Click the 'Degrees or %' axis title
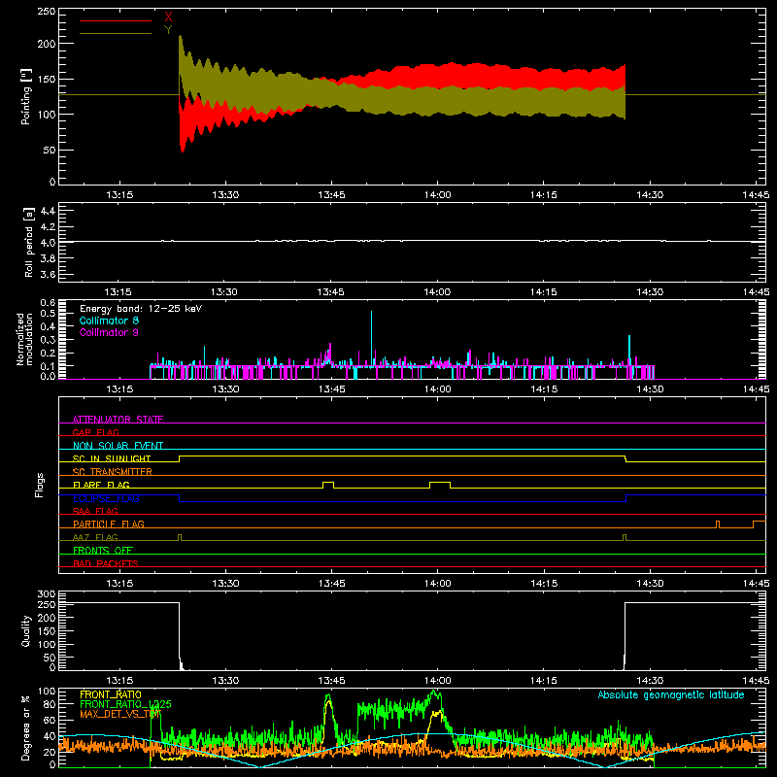The height and width of the screenshot is (777, 777). [x=26, y=727]
